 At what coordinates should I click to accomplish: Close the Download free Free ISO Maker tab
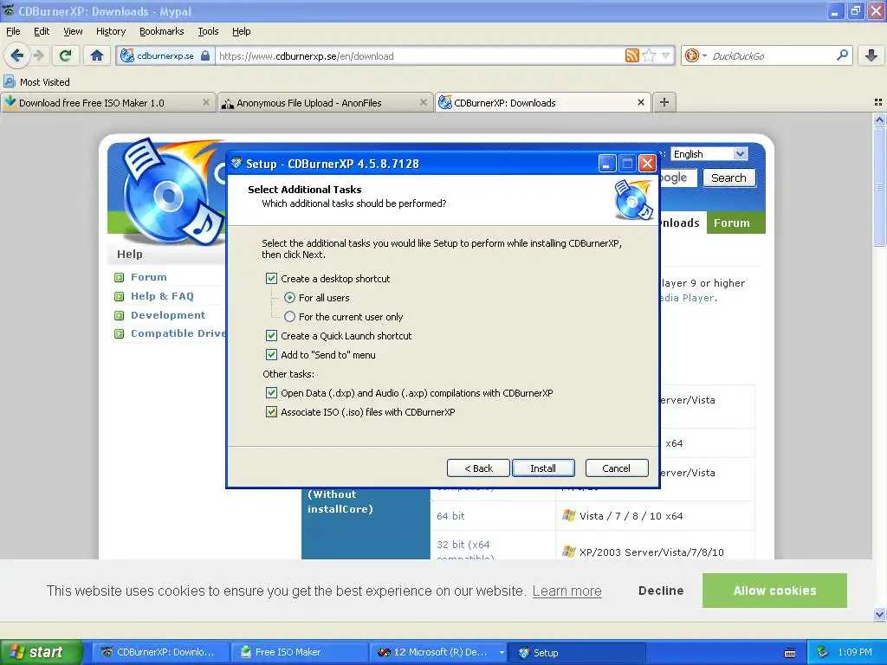[x=206, y=102]
